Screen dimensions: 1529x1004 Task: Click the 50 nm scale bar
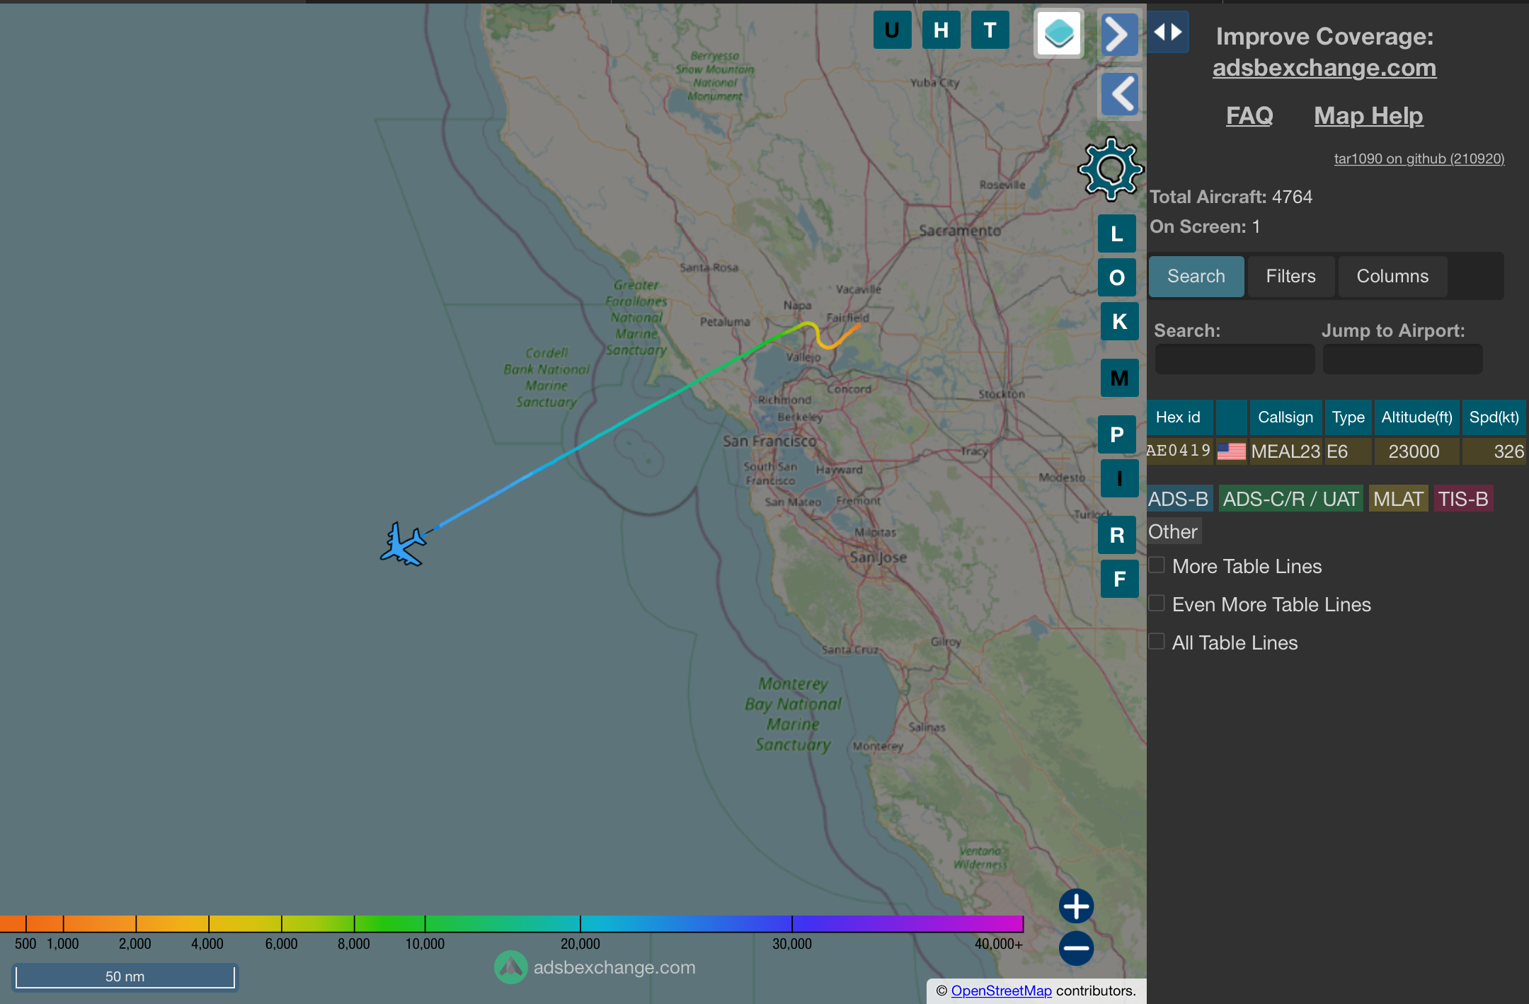[x=125, y=976]
